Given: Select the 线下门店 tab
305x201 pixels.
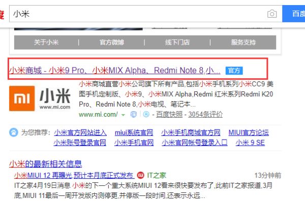Looking at the screenshot, I should pyautogui.click(x=177, y=42).
